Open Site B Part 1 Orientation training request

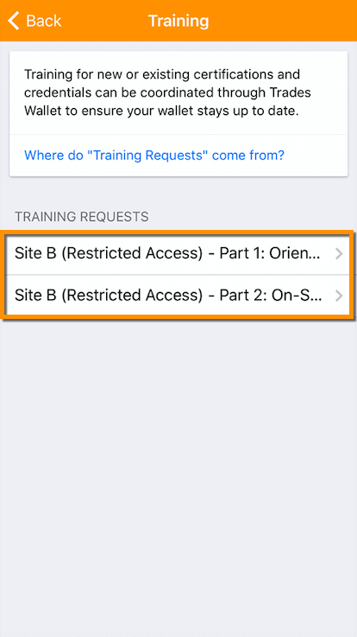[x=178, y=253]
